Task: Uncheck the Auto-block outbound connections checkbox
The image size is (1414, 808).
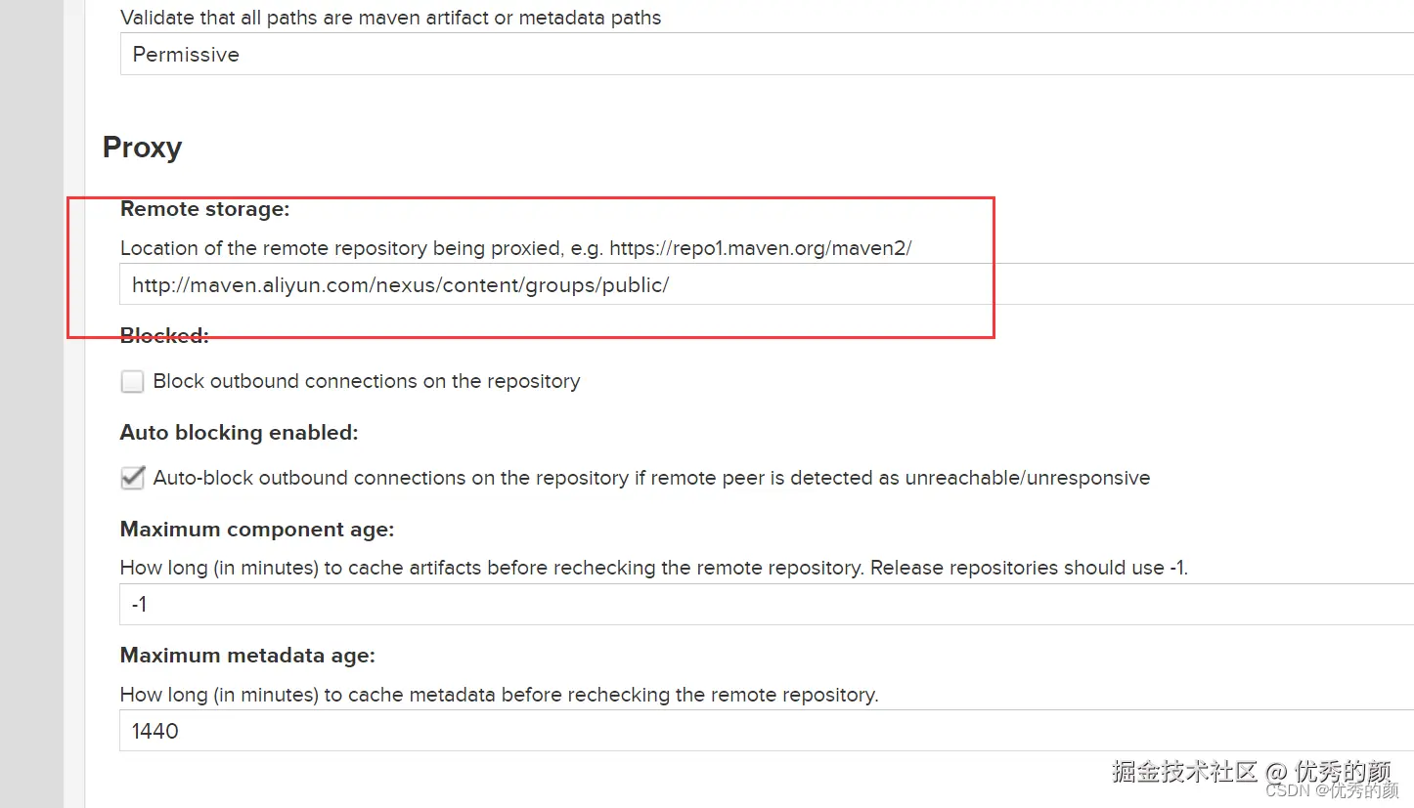Action: pyautogui.click(x=132, y=478)
